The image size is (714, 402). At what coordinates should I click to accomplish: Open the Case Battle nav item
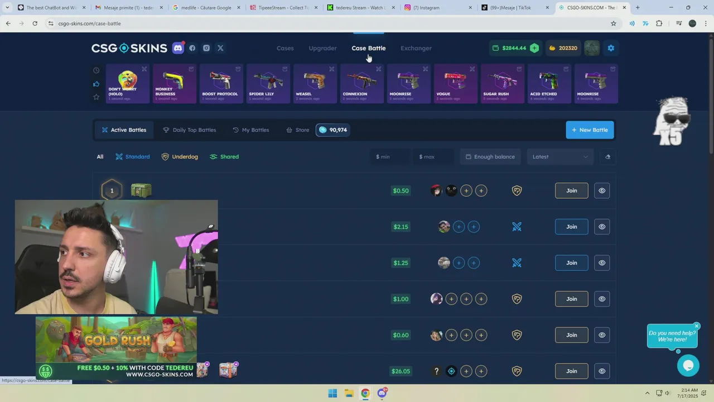click(x=369, y=48)
